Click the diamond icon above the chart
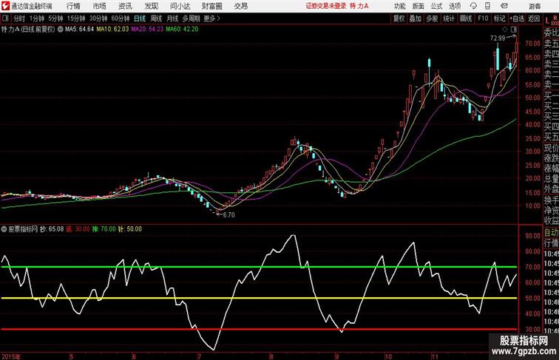The width and height of the screenshot is (559, 360). point(505,30)
